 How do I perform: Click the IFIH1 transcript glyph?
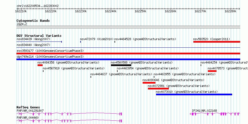(215, 114)
